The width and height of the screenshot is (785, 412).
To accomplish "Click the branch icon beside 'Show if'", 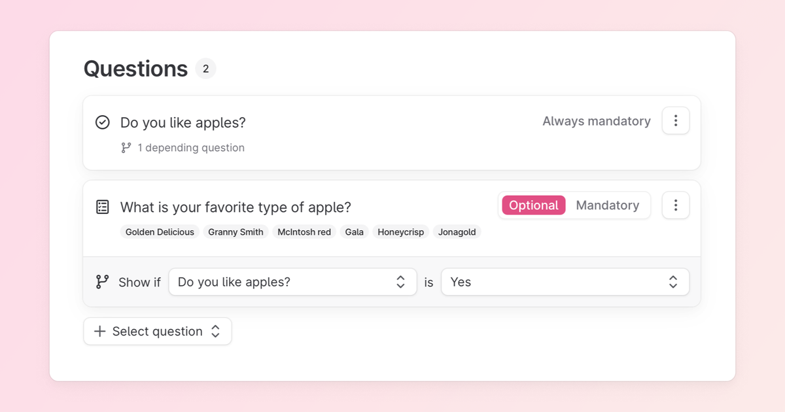I will click(101, 282).
